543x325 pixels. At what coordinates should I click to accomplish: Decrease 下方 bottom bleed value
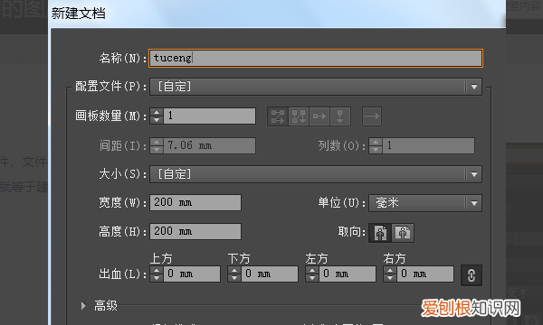(234, 278)
